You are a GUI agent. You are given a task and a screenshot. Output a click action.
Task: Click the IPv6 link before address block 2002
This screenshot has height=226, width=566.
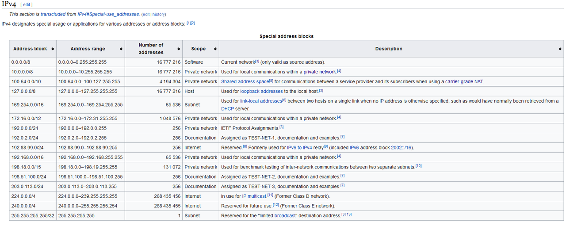[x=355, y=148]
